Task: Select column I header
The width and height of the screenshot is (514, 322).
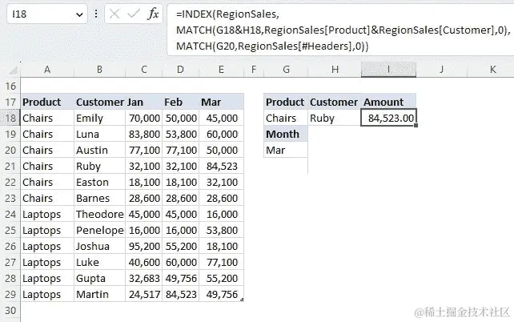Action: tap(388, 70)
